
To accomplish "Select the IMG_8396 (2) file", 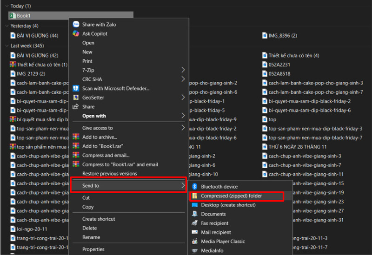I will [x=282, y=36].
